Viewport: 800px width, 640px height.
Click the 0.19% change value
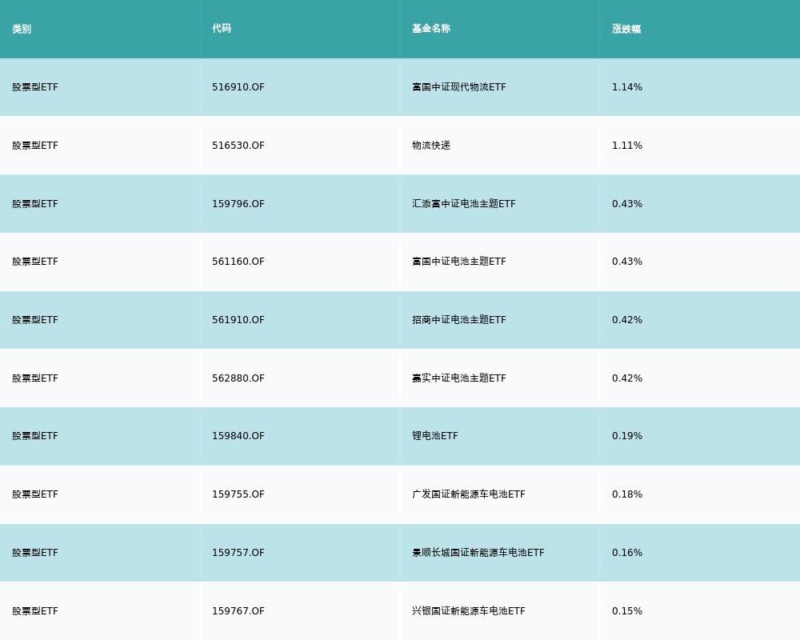click(x=627, y=436)
